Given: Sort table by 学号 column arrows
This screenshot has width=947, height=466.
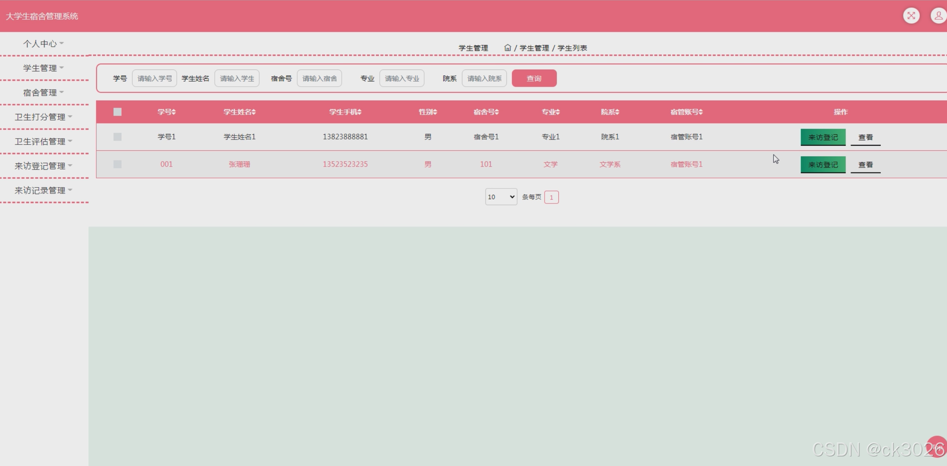Looking at the screenshot, I should point(174,112).
